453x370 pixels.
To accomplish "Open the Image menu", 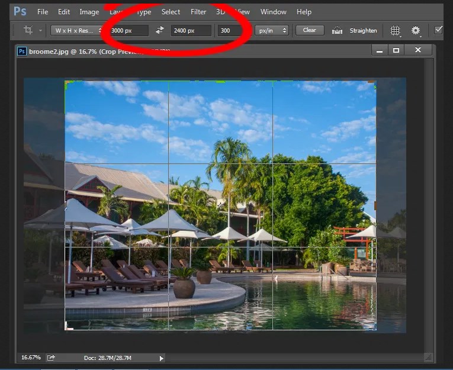I will pyautogui.click(x=89, y=12).
